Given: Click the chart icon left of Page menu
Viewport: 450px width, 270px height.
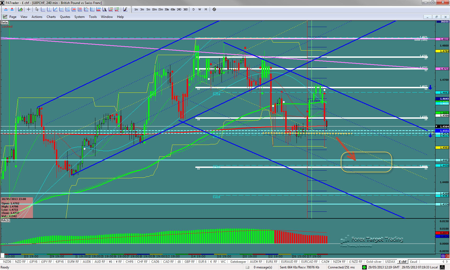Looking at the screenshot, I should [x=5, y=17].
